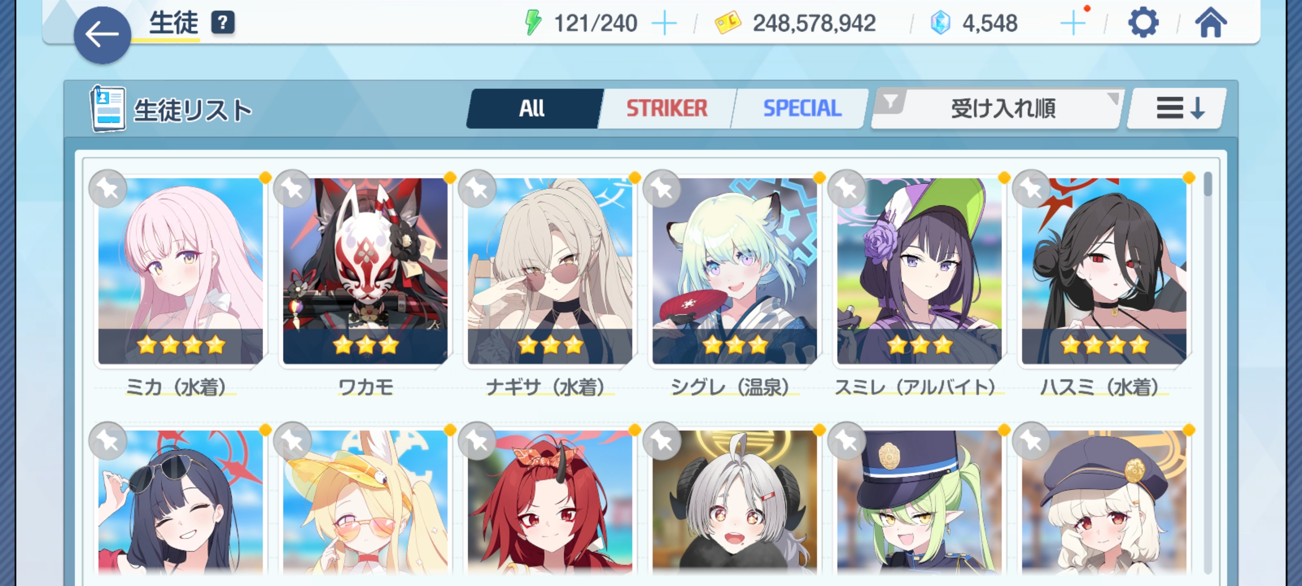Open the settings gear

(x=1143, y=23)
